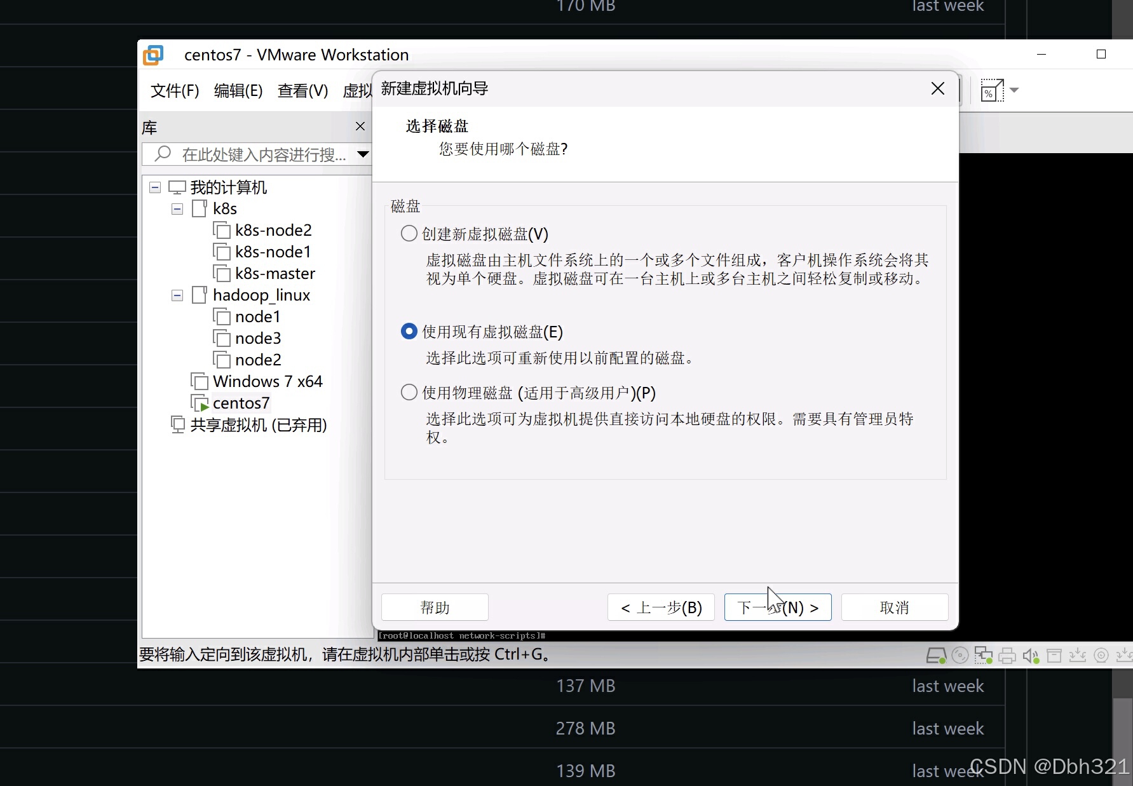Click the My Computer monitor icon
Screen dimensions: 1133x786
coord(177,187)
